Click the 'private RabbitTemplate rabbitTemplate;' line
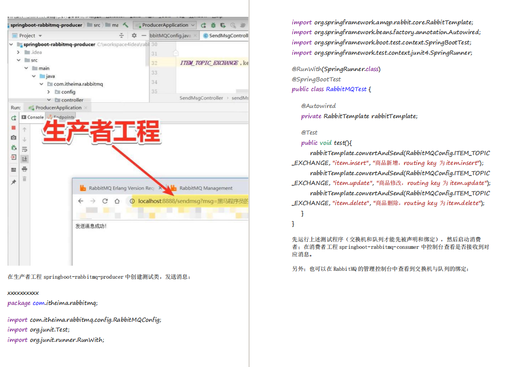 (359, 116)
